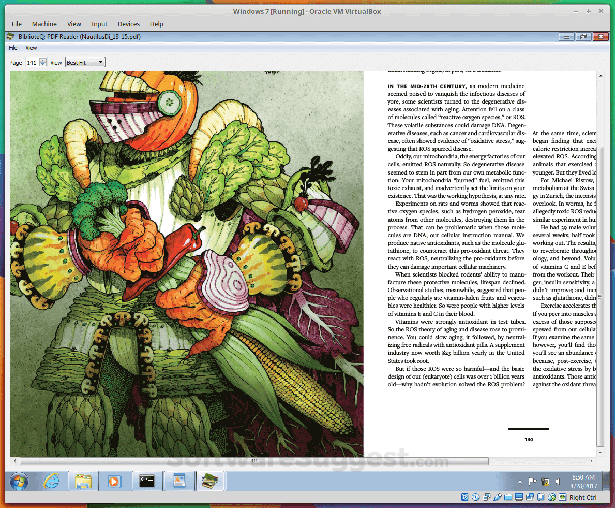Open the Devices menu
This screenshot has height=508, width=615.
tap(128, 24)
